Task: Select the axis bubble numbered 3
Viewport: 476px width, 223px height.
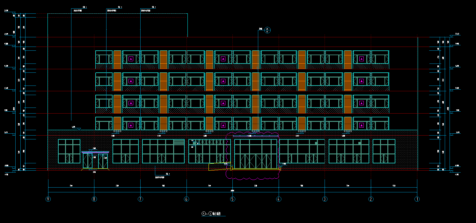Action: point(325,199)
